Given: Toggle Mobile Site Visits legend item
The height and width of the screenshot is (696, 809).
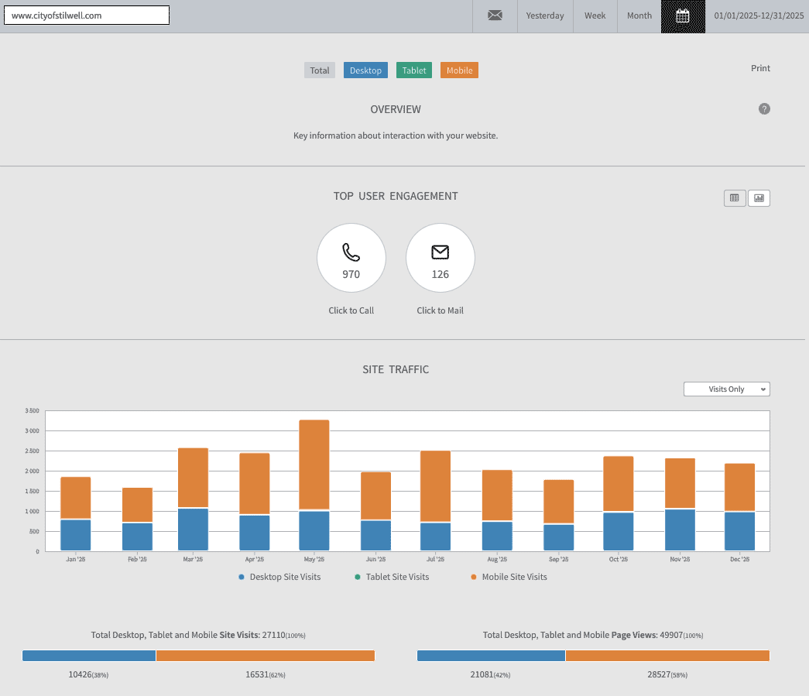Looking at the screenshot, I should (x=508, y=577).
